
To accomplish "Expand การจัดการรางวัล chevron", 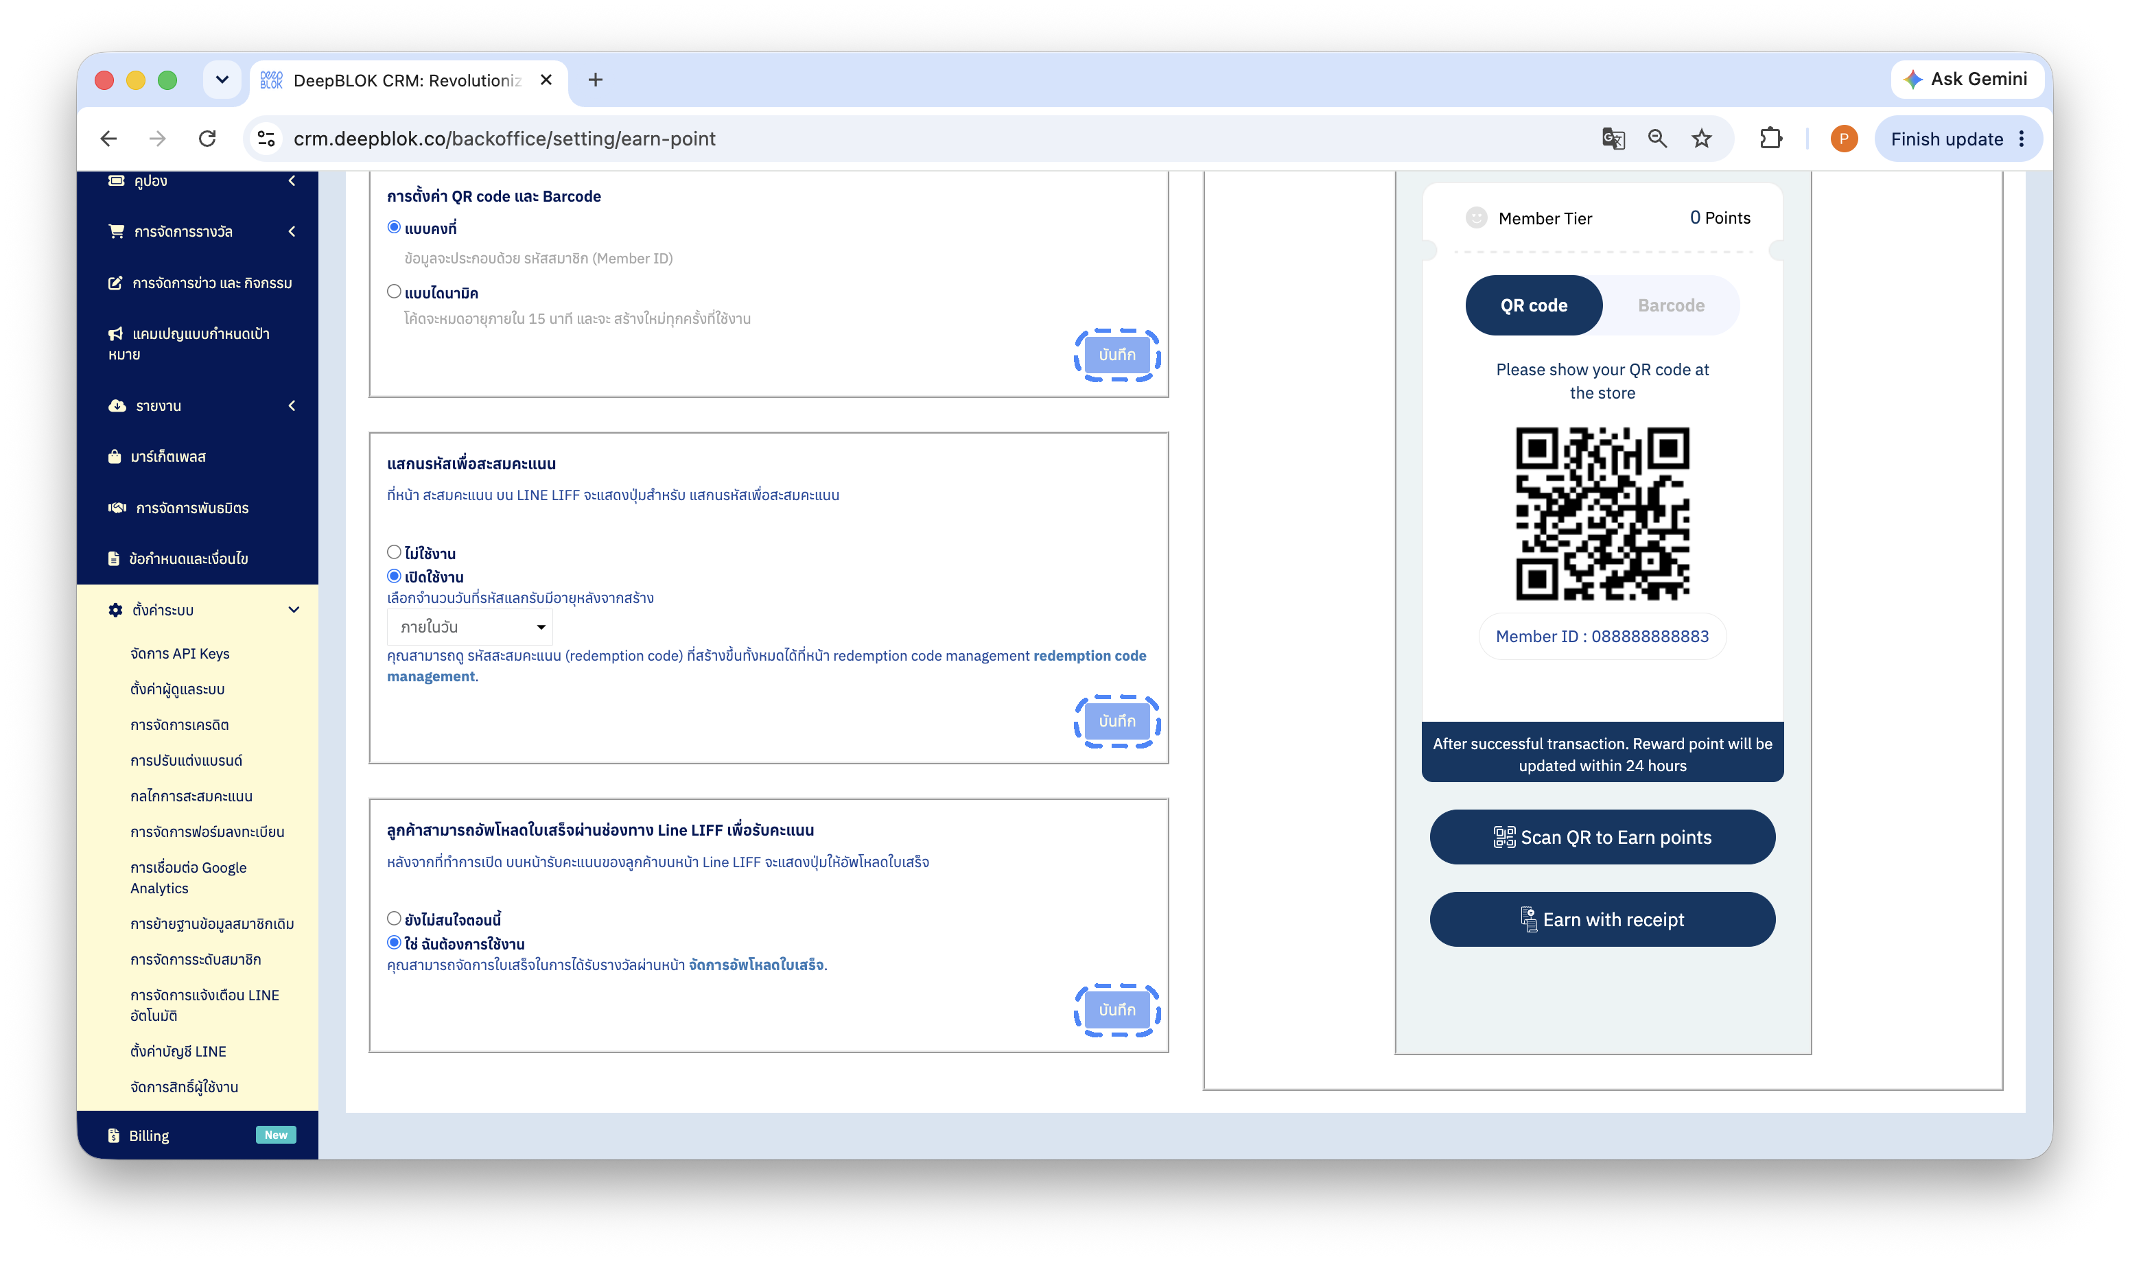I will [x=292, y=231].
